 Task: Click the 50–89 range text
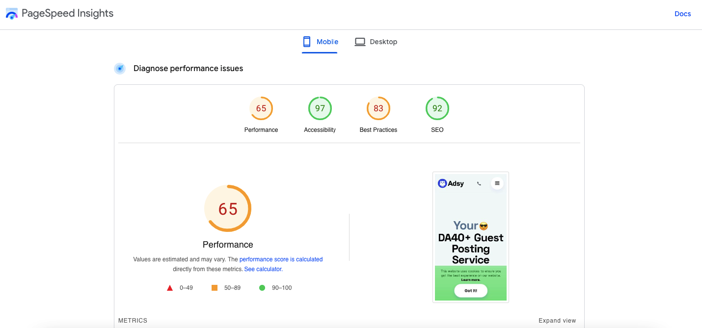(x=233, y=288)
